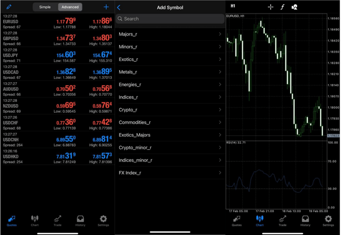
Task: Open Quotes tab in left panel
Action: pyautogui.click(x=12, y=221)
